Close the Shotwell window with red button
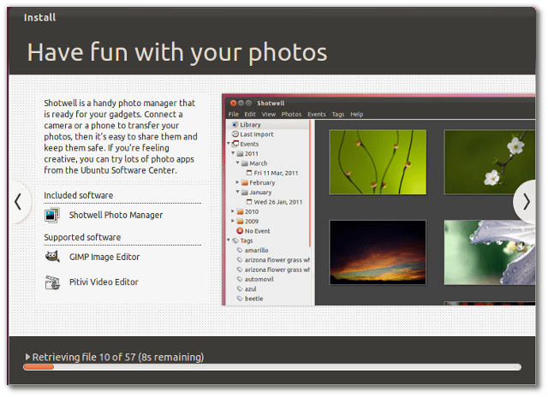The image size is (548, 397). [233, 103]
